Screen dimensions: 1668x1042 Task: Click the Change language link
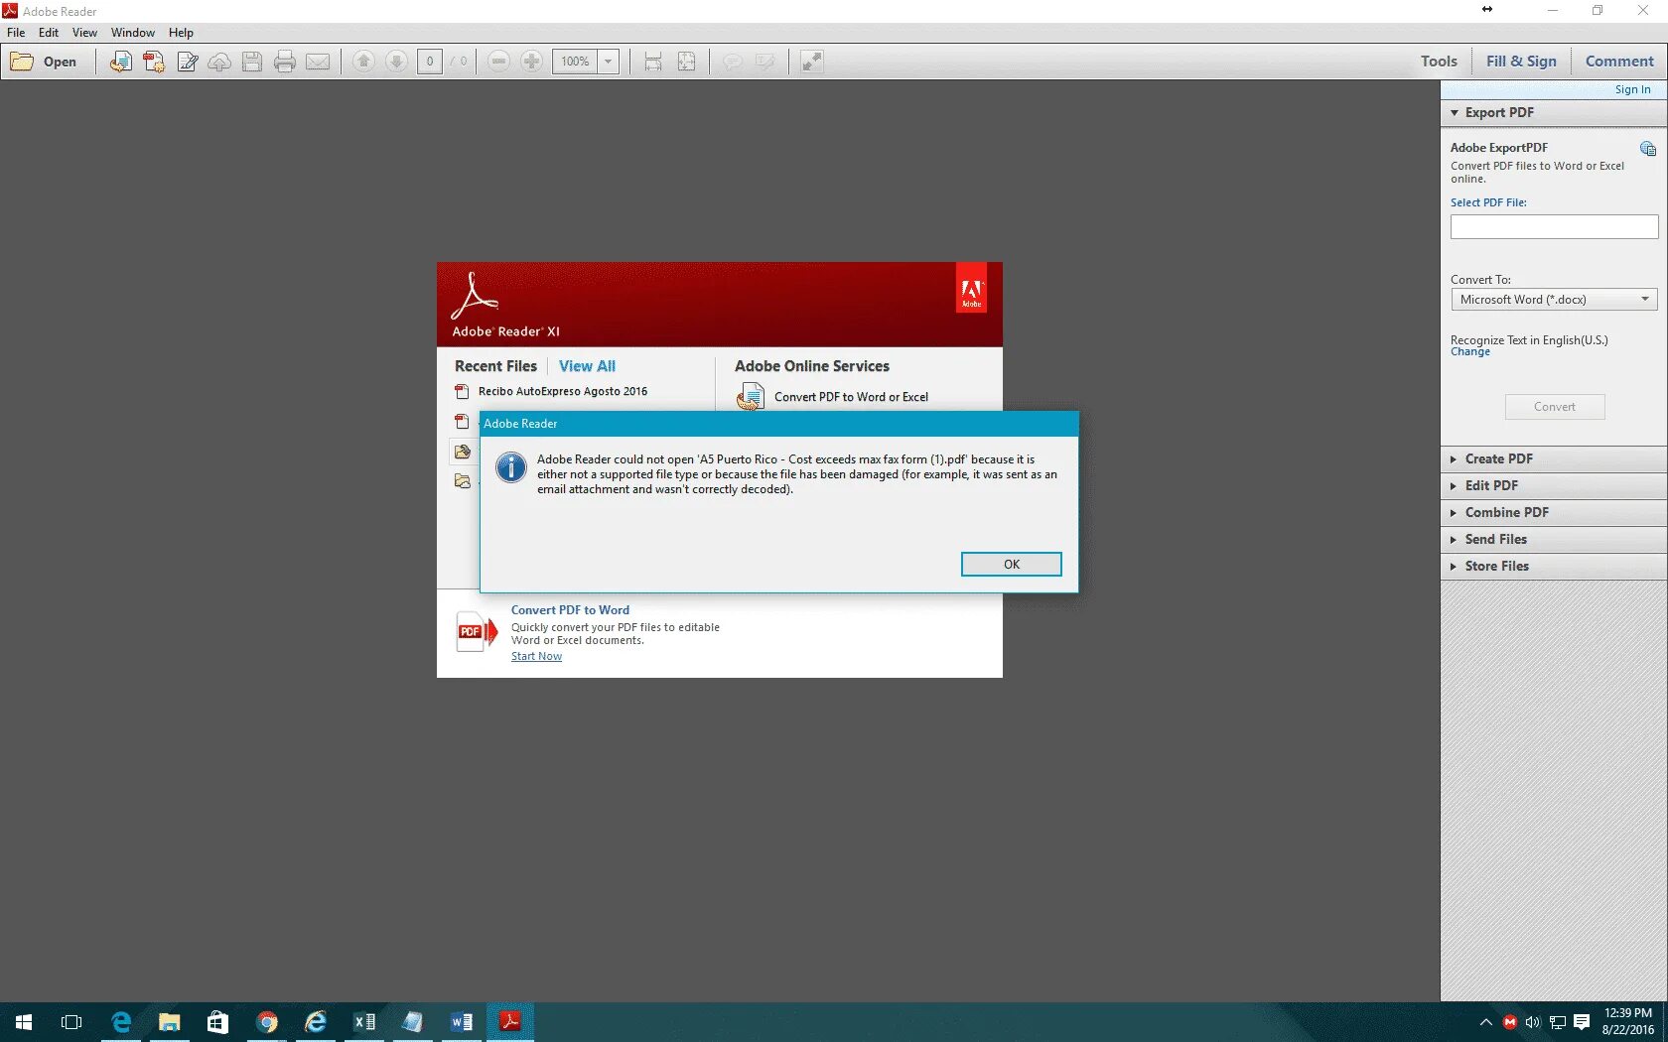(1470, 352)
